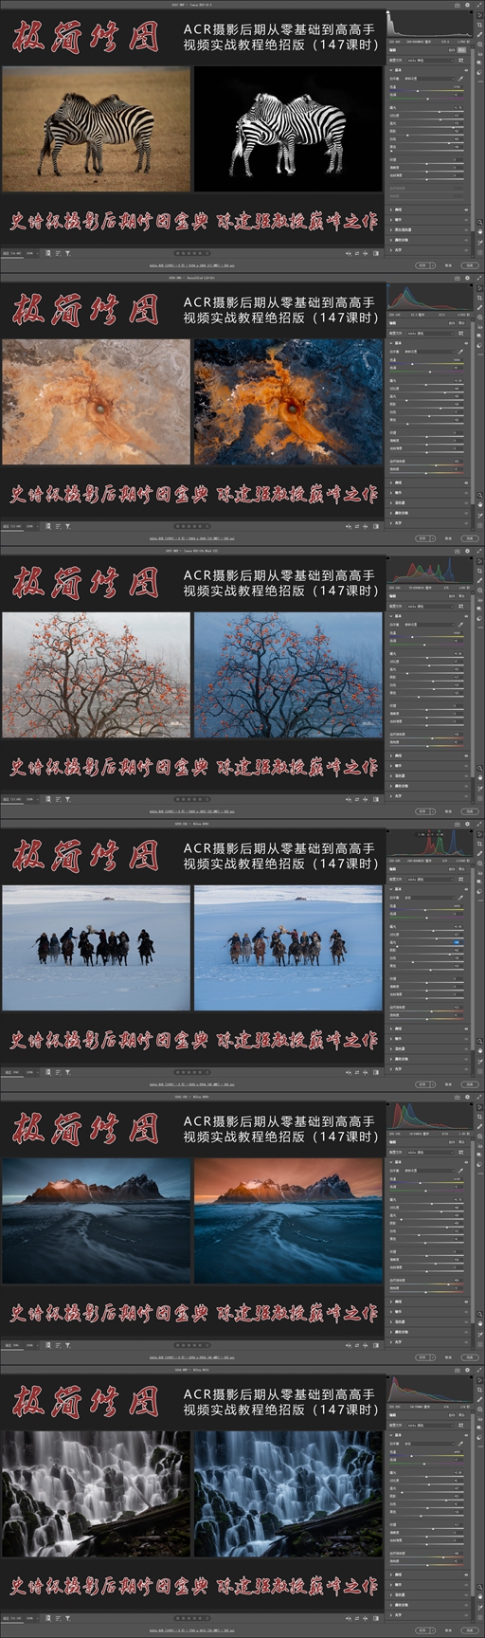The image size is (485, 1638).
Task: Toggle the Curve panel eye in the horsemen editor
Action: pos(466,1028)
